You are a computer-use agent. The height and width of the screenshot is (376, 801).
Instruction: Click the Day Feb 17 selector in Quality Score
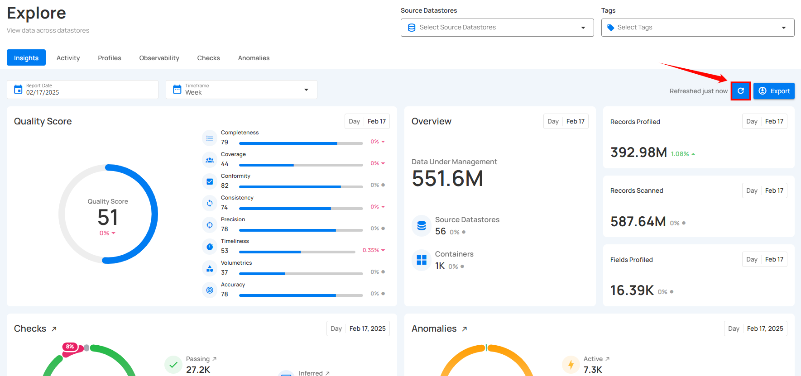point(367,121)
